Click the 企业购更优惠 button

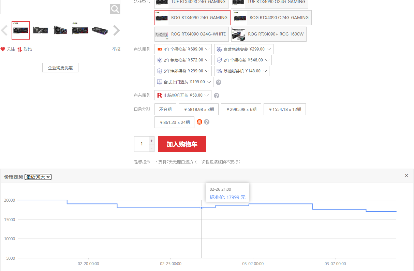pyautogui.click(x=60, y=68)
